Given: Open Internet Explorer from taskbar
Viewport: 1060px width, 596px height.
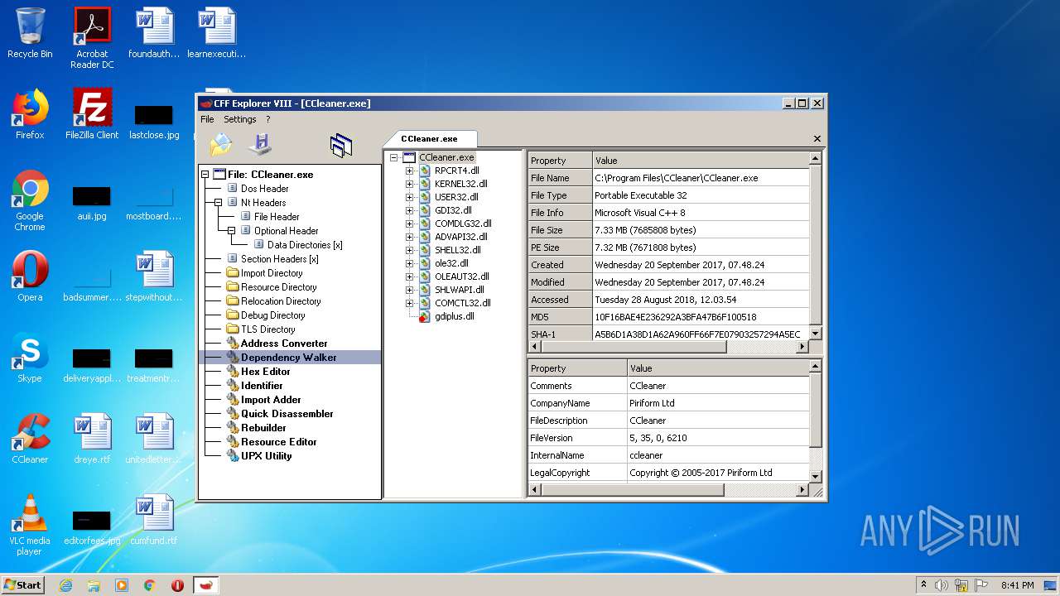Looking at the screenshot, I should [x=65, y=585].
